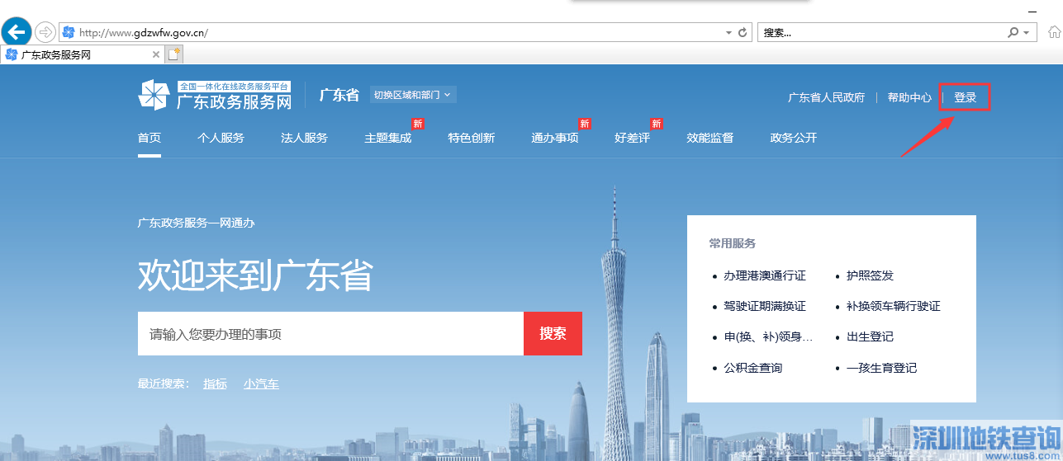The height and width of the screenshot is (461, 1063).
Task: Open the 广东省人民政府 link
Action: point(826,97)
